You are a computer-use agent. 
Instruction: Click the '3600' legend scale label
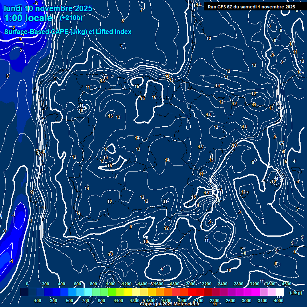(x=271, y=284)
